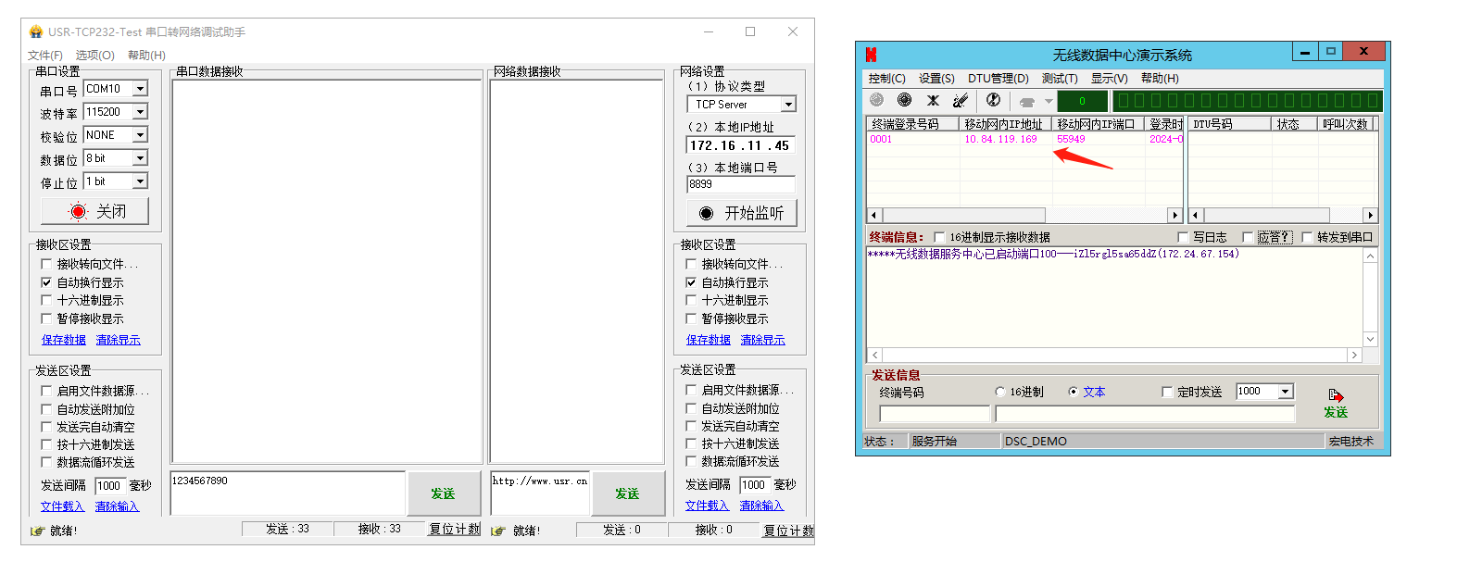1457x562 pixels.
Task: Open the 串口号 COM1 dropdown
Action: (140, 89)
